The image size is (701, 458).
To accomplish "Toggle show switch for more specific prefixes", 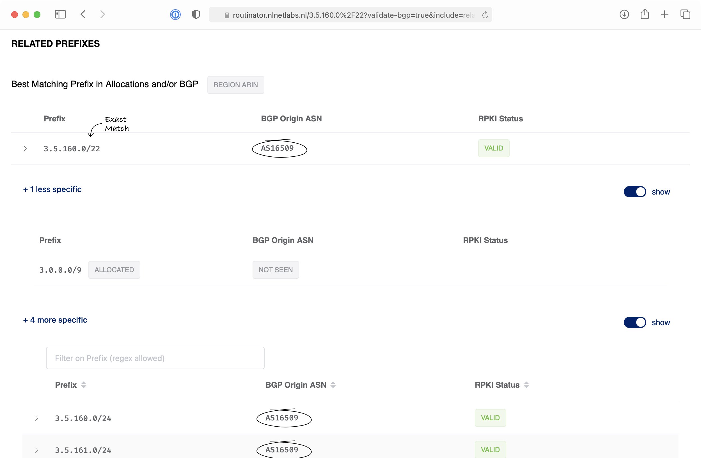I will tap(635, 322).
